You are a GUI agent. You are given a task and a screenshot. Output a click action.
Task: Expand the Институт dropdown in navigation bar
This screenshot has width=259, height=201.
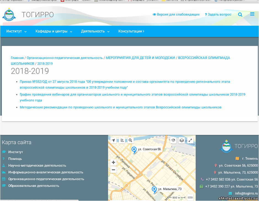coord(16,31)
